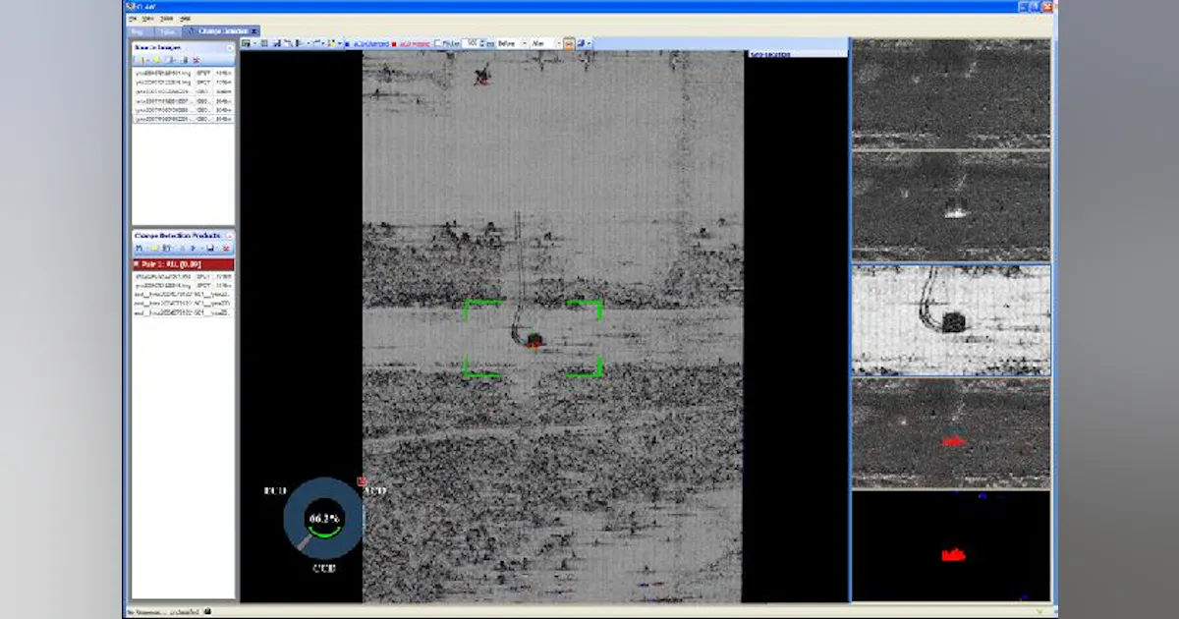The height and width of the screenshot is (619, 1179).
Task: Select the bright thumbnail showing vehicle tracks
Action: 951,320
